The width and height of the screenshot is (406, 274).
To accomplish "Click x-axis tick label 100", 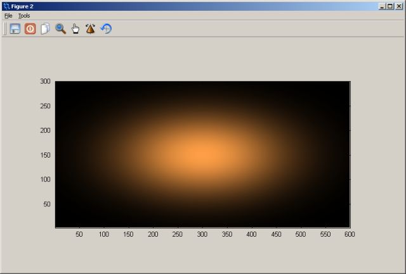I will 104,234.
